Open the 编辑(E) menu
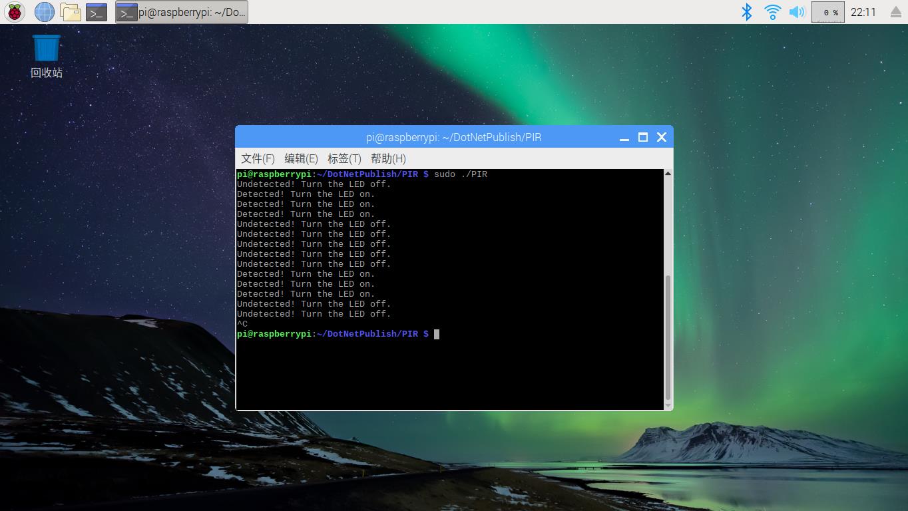 pyautogui.click(x=301, y=158)
